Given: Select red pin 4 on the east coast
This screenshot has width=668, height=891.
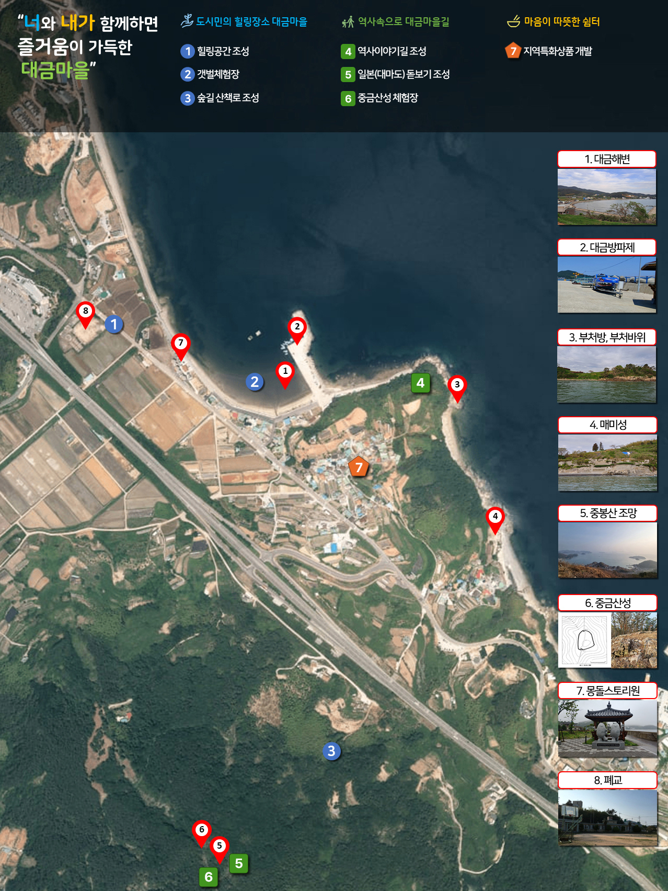Looking at the screenshot, I should 495,518.
